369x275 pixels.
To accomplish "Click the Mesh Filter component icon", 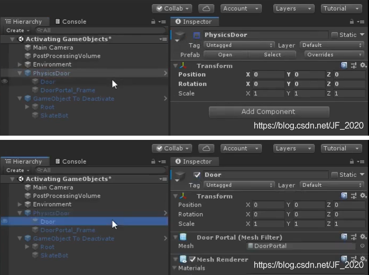I will tap(183, 237).
